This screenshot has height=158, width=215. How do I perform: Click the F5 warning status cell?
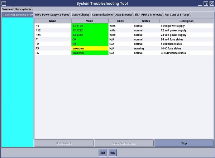coord(146,48)
